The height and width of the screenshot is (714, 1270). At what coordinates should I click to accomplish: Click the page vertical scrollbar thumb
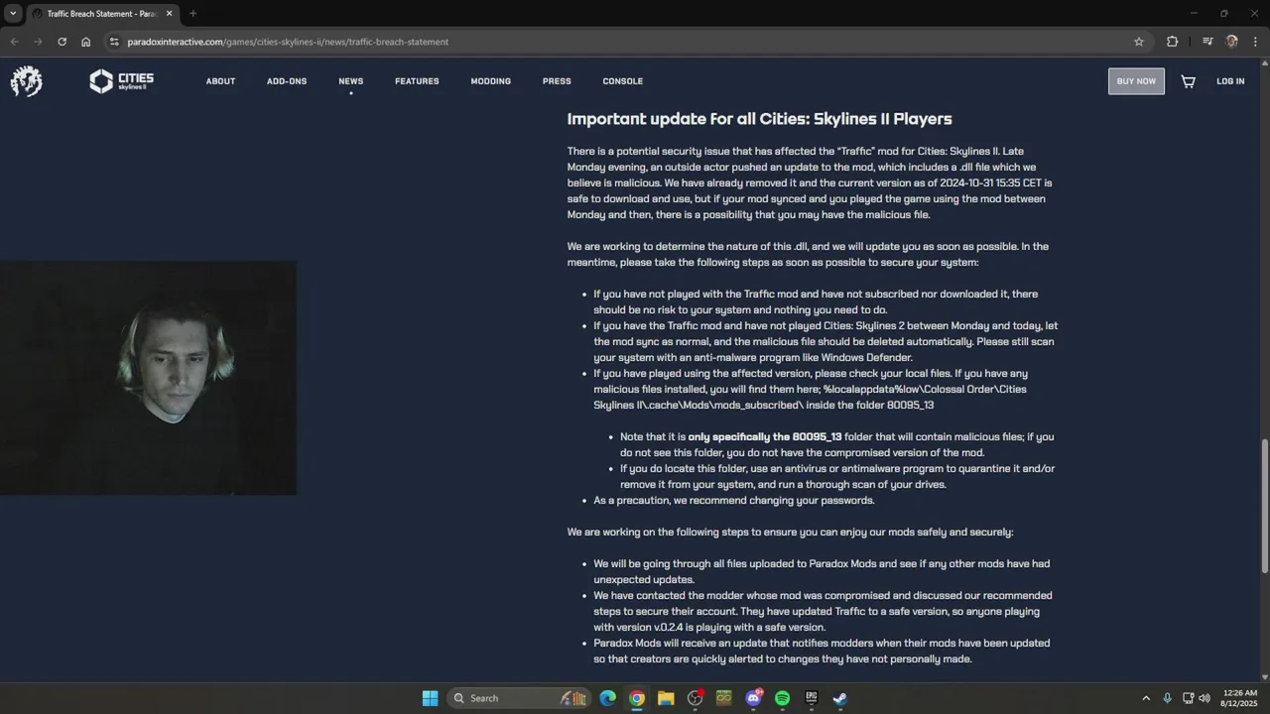tap(1264, 505)
